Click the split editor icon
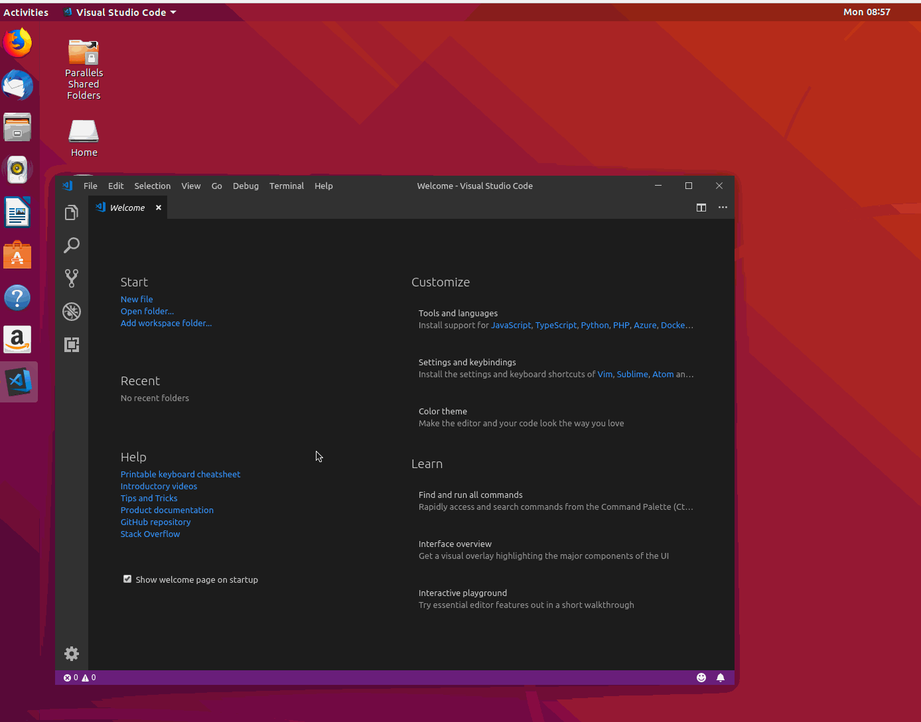 [x=701, y=208]
